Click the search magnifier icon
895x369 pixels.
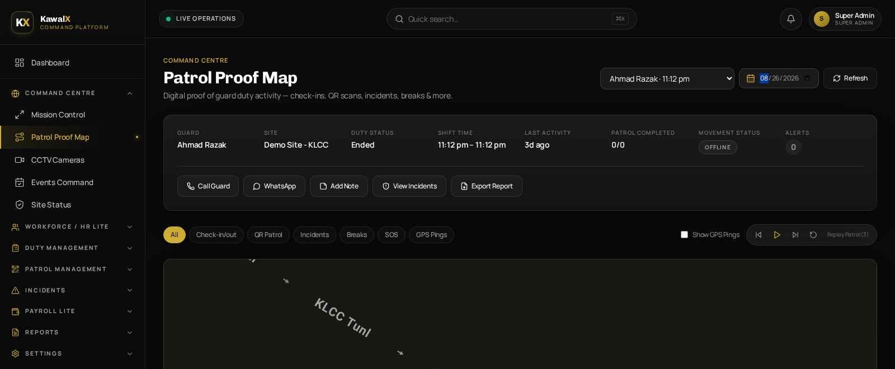(x=399, y=19)
